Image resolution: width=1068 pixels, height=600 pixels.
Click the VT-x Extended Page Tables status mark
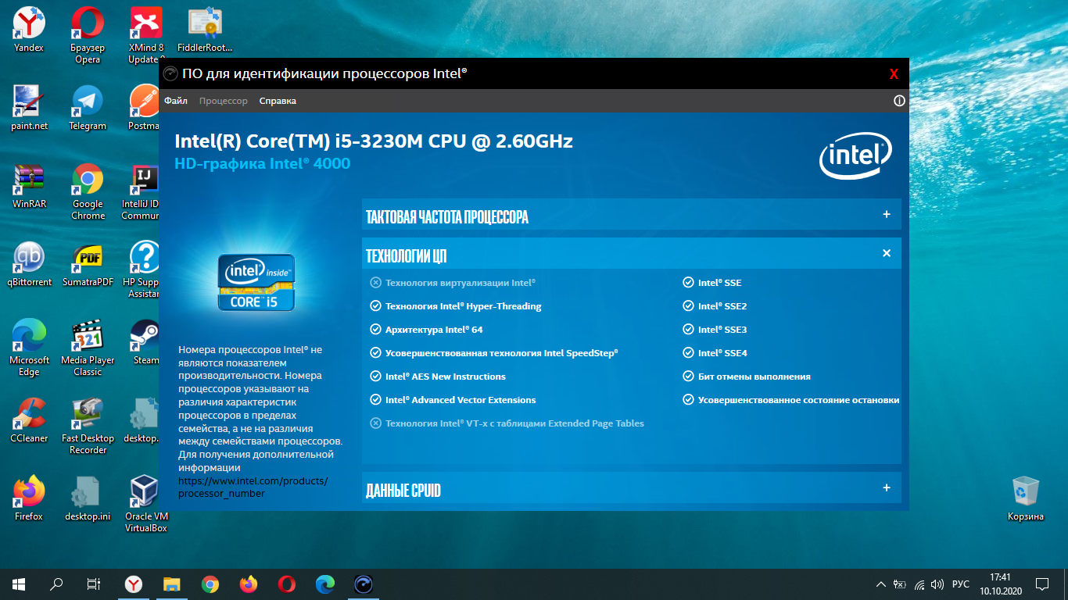click(375, 423)
